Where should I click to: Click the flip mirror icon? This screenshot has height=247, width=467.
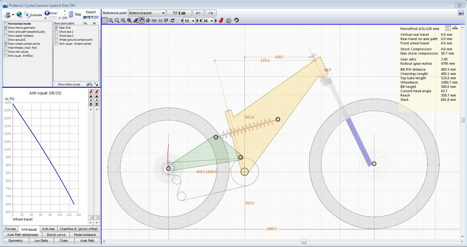160,21
